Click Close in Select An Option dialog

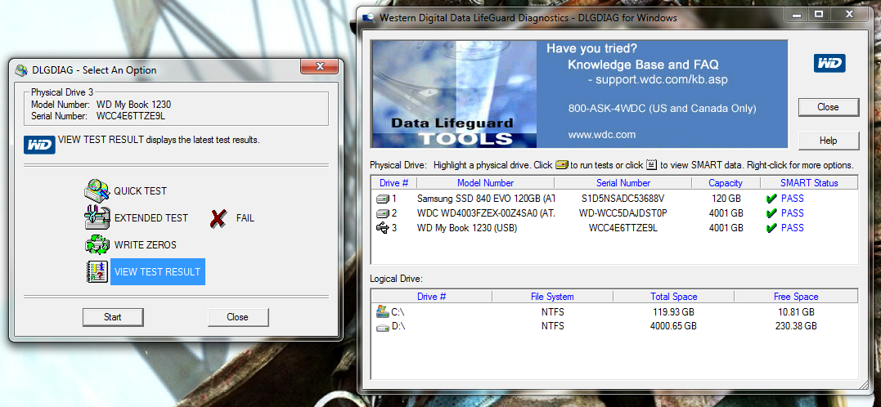(238, 317)
